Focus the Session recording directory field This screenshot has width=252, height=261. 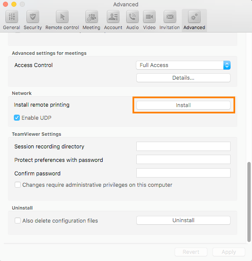tap(183, 146)
